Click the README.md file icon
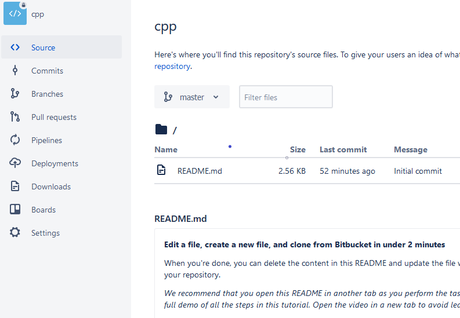The height and width of the screenshot is (318, 460). click(161, 170)
